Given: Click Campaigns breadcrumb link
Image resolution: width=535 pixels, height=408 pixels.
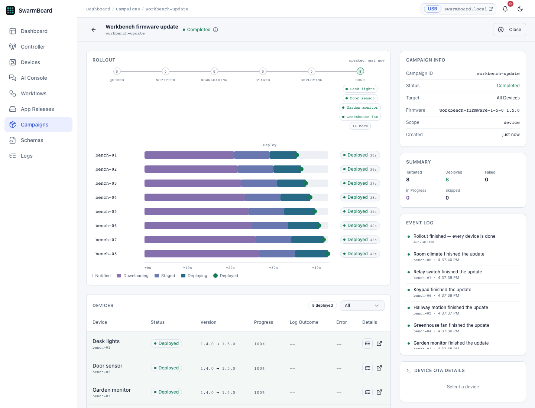Looking at the screenshot, I should pos(128,9).
